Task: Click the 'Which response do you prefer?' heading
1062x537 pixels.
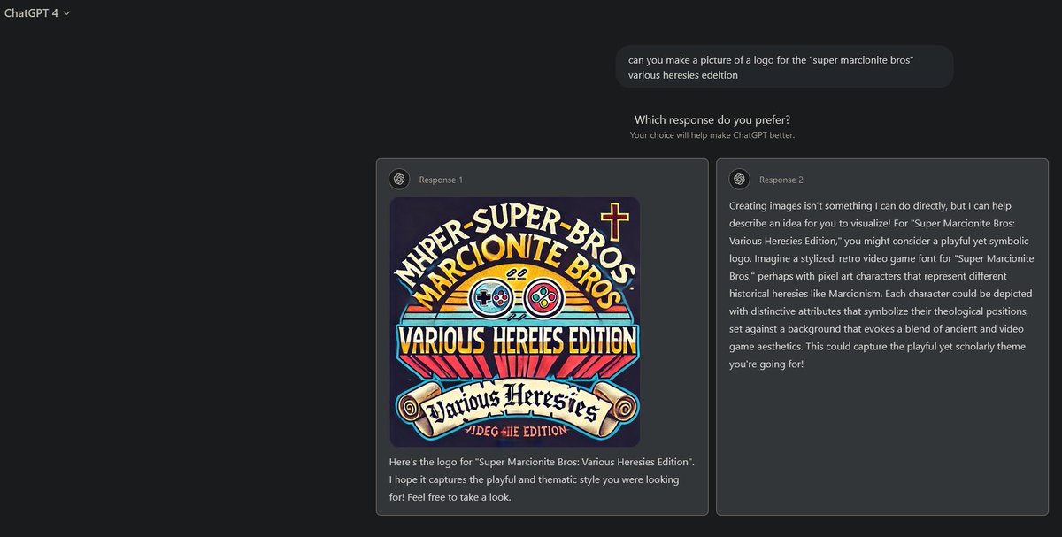Action: pyautogui.click(x=712, y=120)
